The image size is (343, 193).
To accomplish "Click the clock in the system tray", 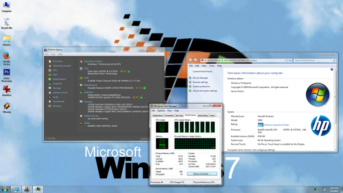I will click(334, 190).
